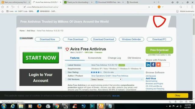This screenshot has height=109, width=195.
Task: Open the Avira Operations GmbH author link
Action: coord(101,76)
